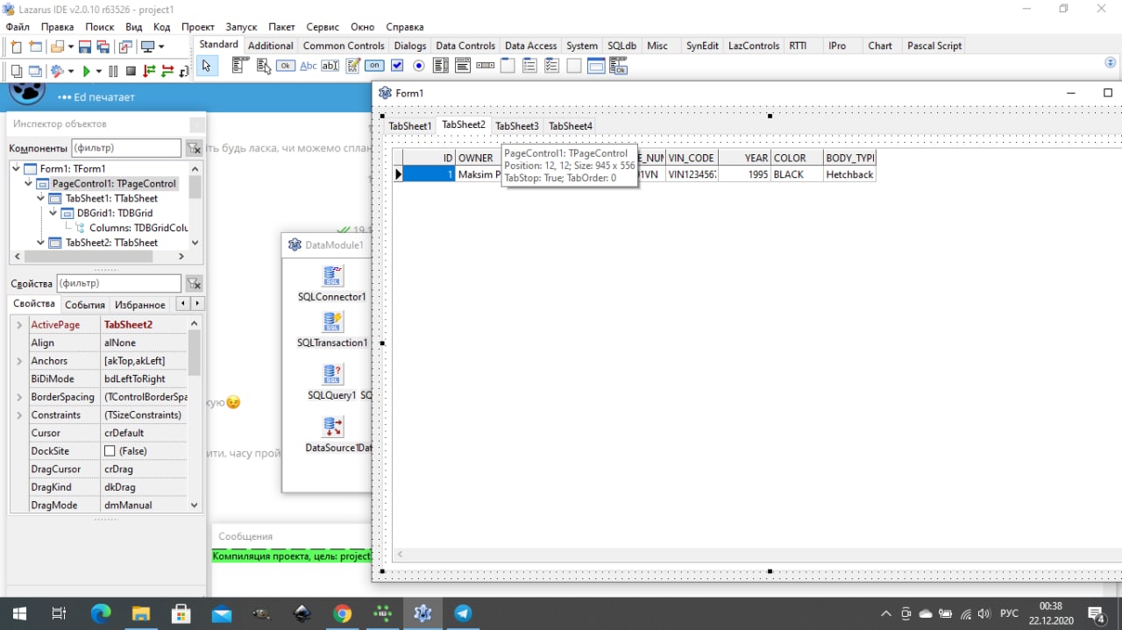1122x630 pixels.
Task: Click the Компоненты filter input field
Action: point(125,148)
